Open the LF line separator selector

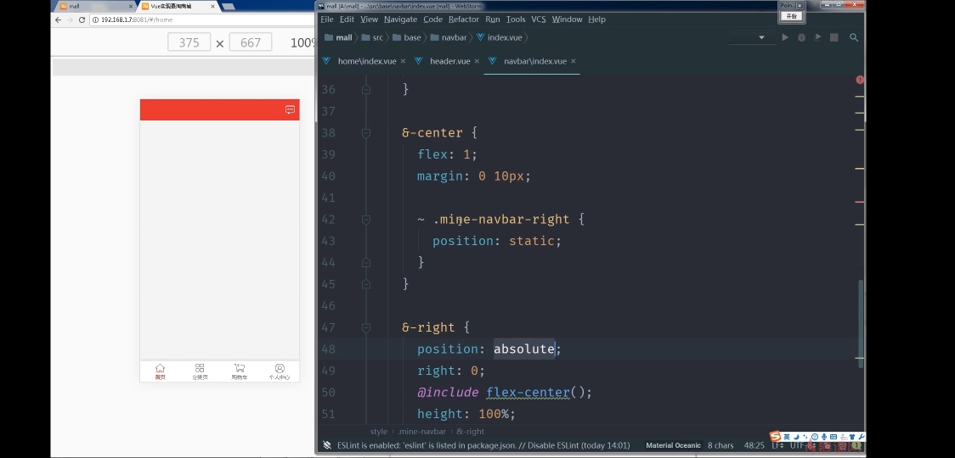coord(777,446)
